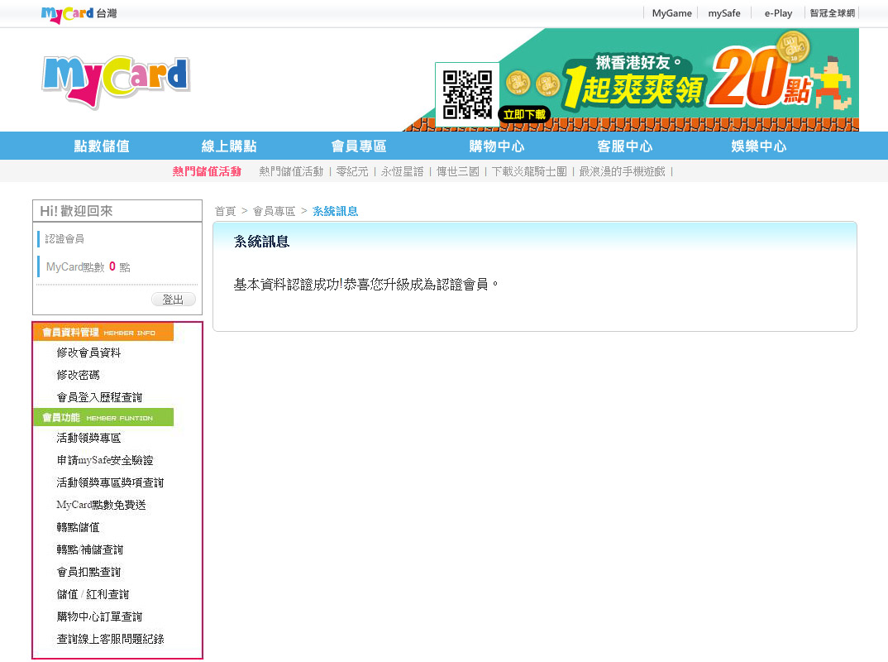Click the MyCard點數 0 點 balance

click(x=88, y=267)
